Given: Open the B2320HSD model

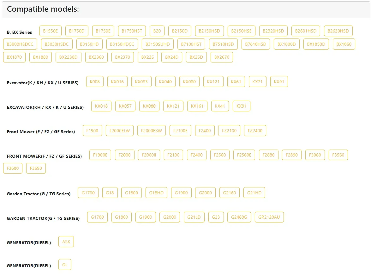Looking at the screenshot, I should coord(273,31).
